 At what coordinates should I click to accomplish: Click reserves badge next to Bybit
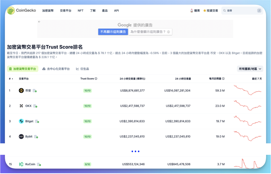tap(36, 137)
